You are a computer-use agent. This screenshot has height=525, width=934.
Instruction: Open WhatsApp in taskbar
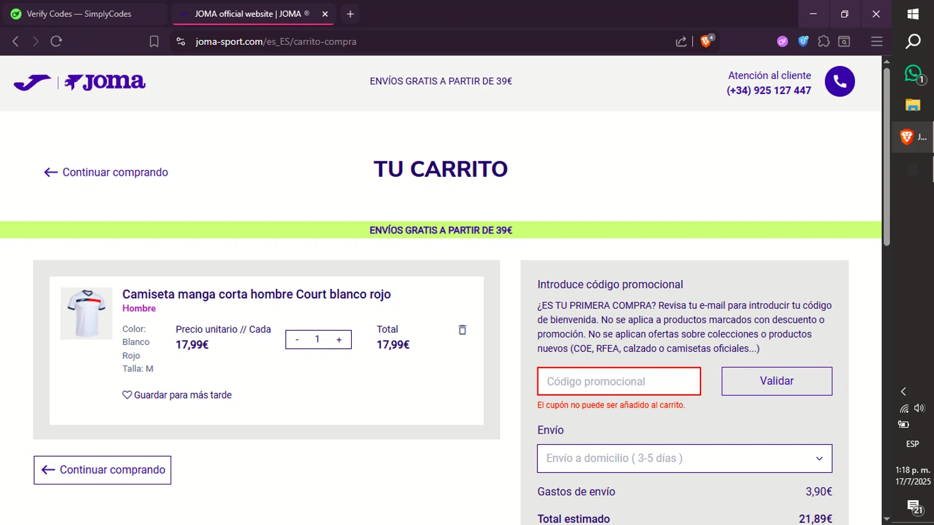coord(913,73)
